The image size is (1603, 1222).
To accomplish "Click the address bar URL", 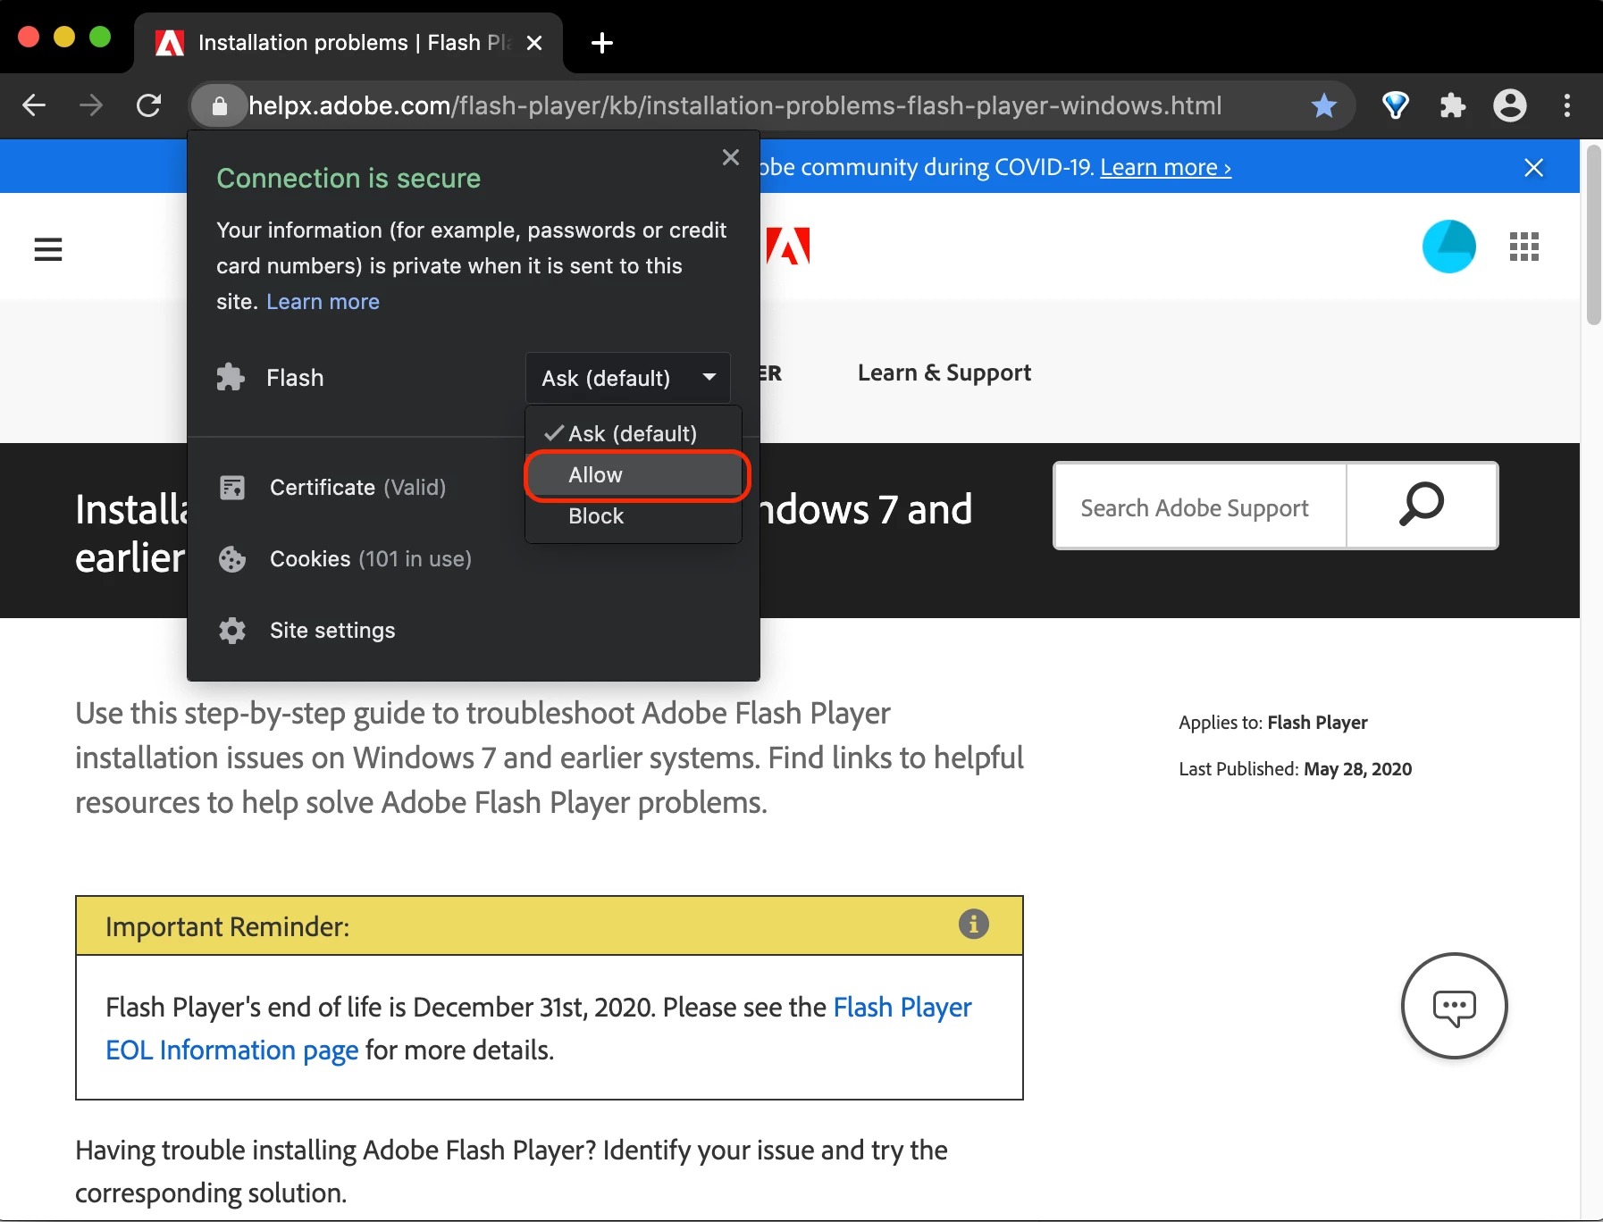I will coord(734,105).
